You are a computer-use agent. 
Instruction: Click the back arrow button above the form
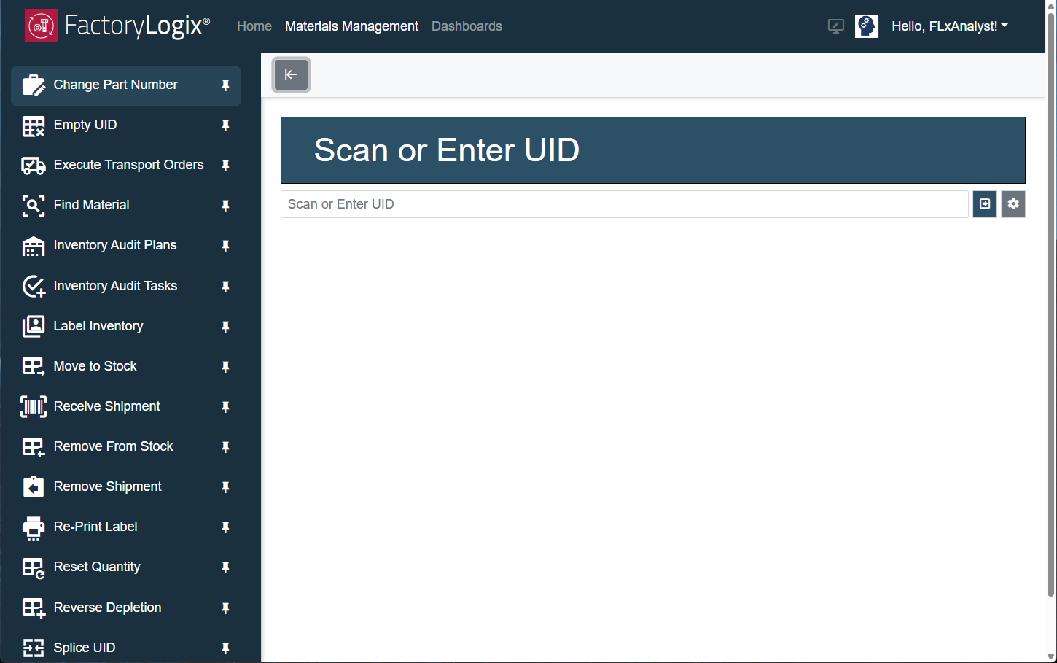click(x=291, y=74)
